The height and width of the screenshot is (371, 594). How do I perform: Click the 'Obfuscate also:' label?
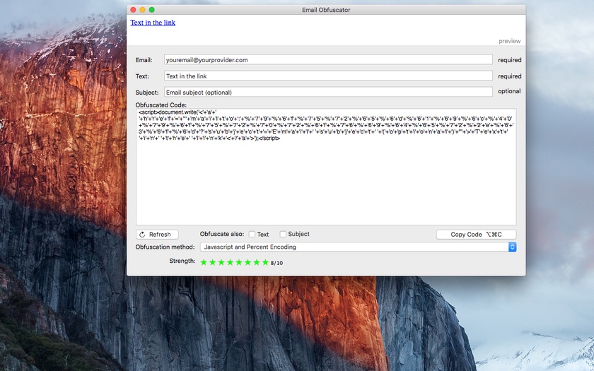coord(222,234)
